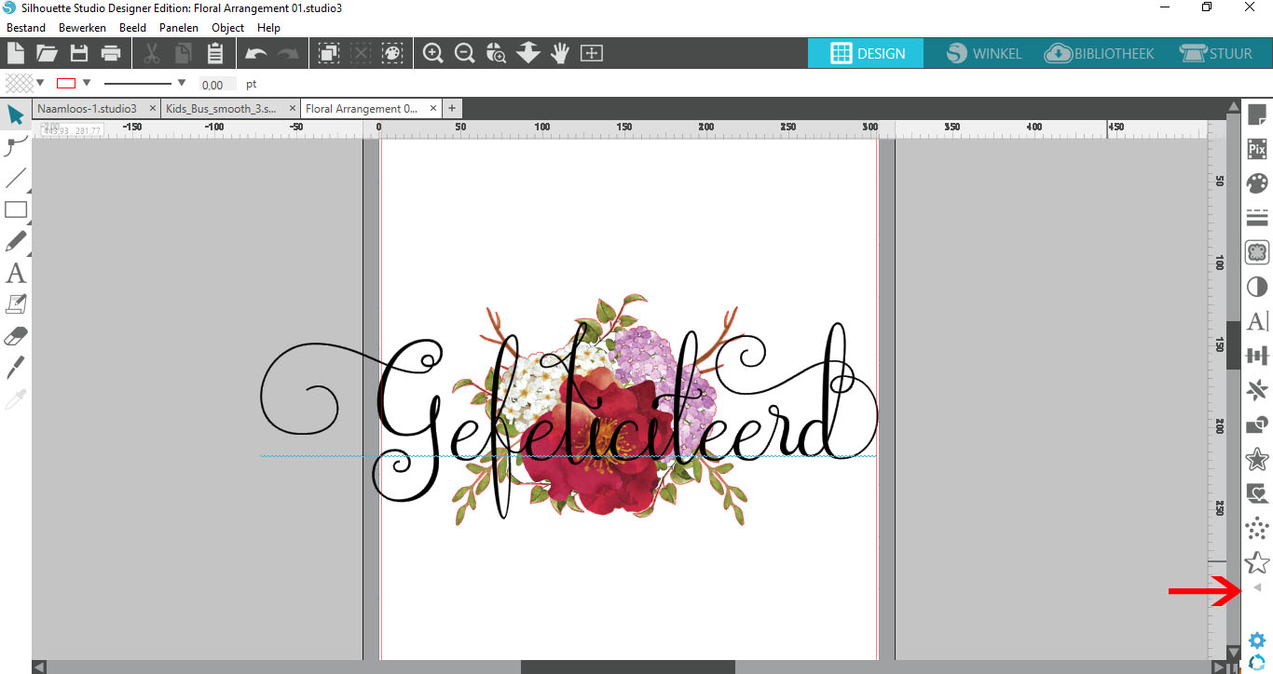The image size is (1273, 674).
Task: Open the Offset star panel
Action: click(x=1257, y=459)
